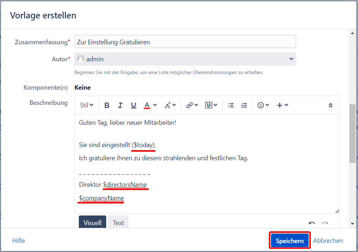Image resolution: width=358 pixels, height=252 pixels.
Task: Click the Speichern button
Action: (x=289, y=241)
